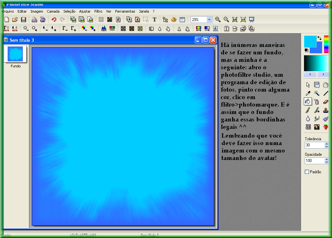332x238 pixels.
Task: Increase the Tolerância value with up arrow
Action: click(x=326, y=143)
